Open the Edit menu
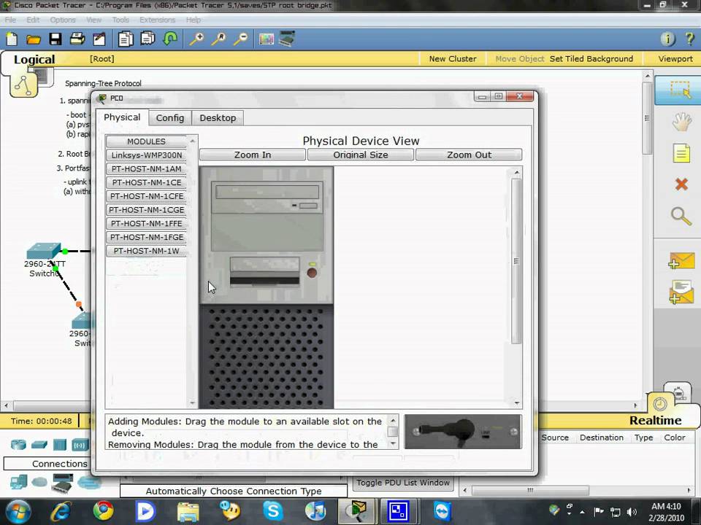701x525 pixels. point(33,20)
